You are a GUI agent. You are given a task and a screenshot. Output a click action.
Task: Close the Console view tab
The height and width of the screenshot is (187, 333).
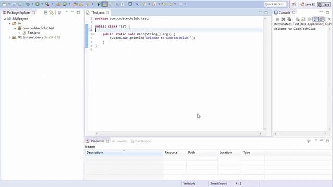pyautogui.click(x=293, y=12)
